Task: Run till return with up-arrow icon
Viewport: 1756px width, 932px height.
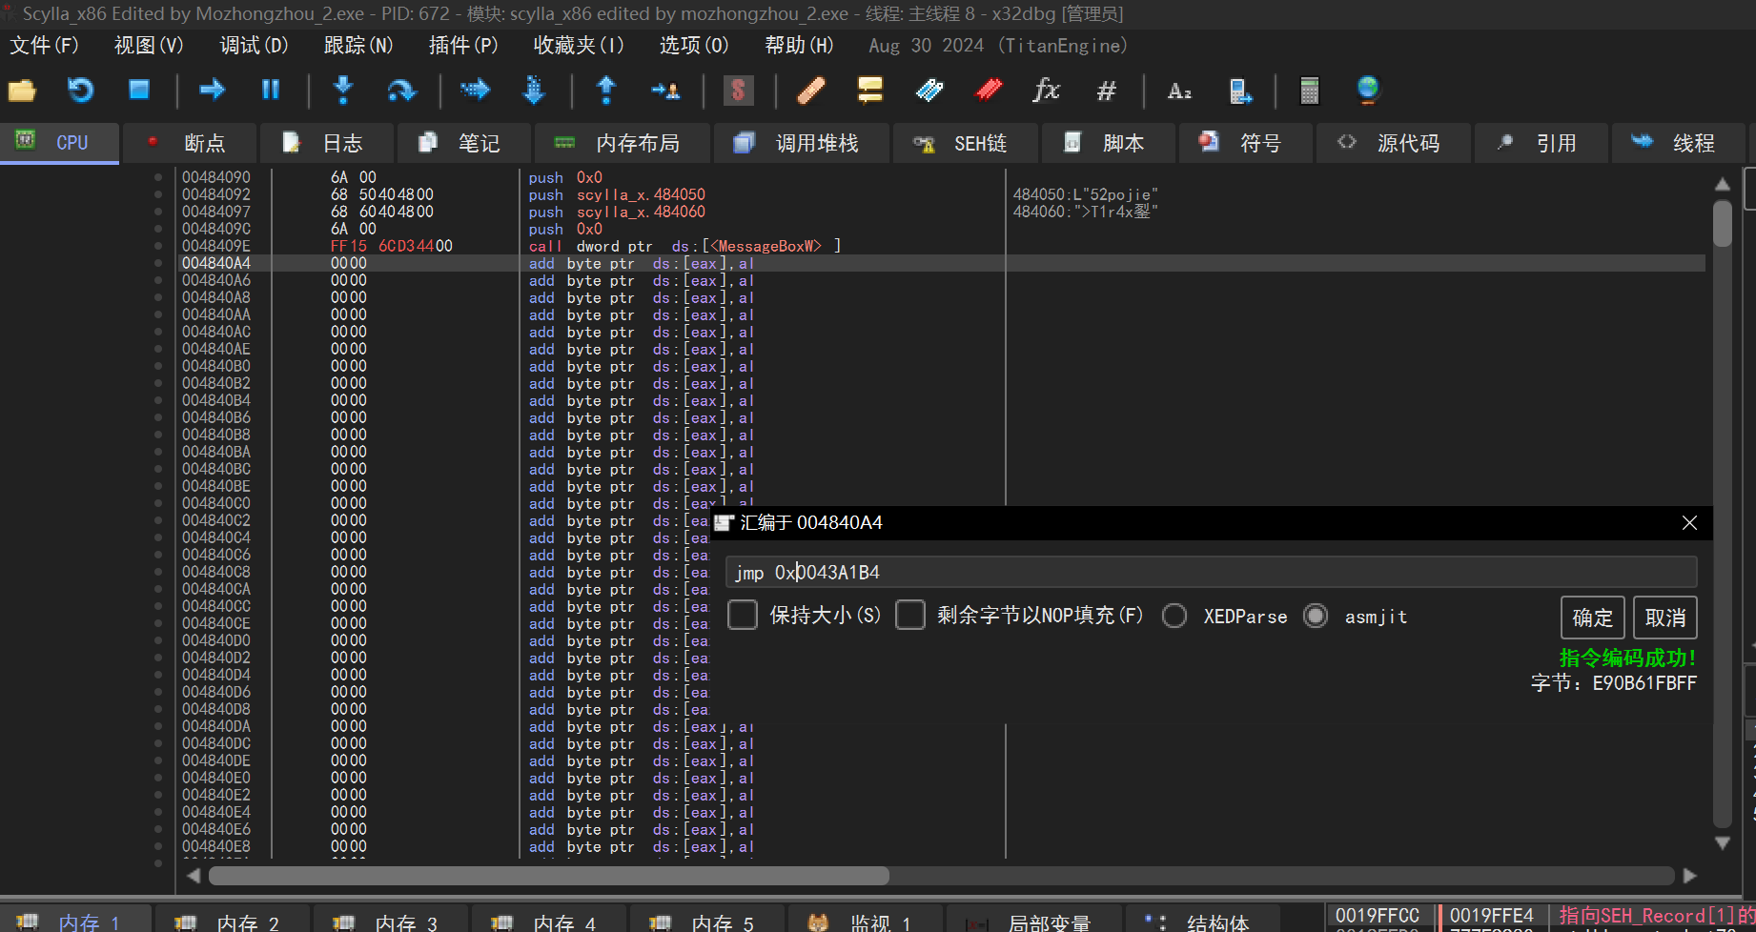Action: click(606, 90)
